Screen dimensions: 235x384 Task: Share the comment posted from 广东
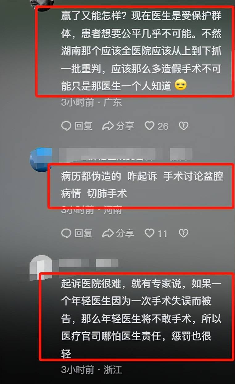(118, 126)
